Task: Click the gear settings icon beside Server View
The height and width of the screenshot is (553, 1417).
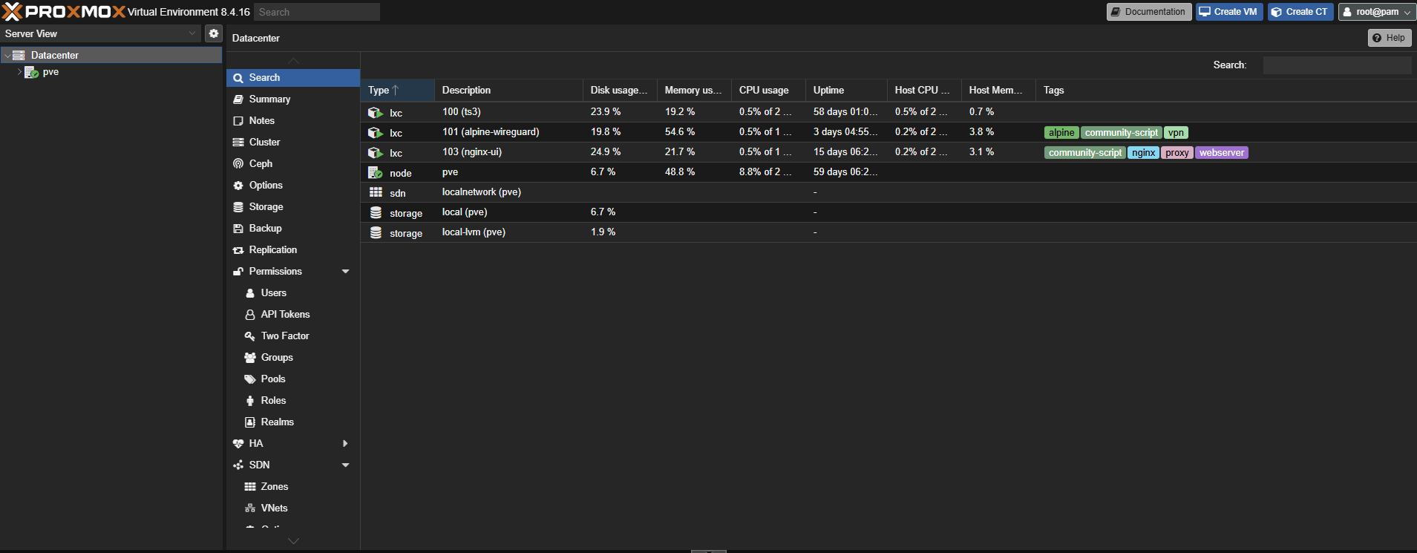Action: tap(214, 33)
